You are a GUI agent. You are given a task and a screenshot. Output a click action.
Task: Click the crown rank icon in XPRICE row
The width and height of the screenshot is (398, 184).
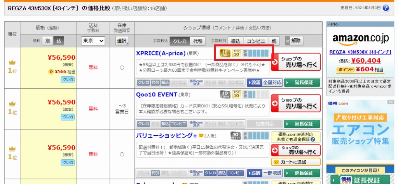pyautogui.click(x=12, y=62)
